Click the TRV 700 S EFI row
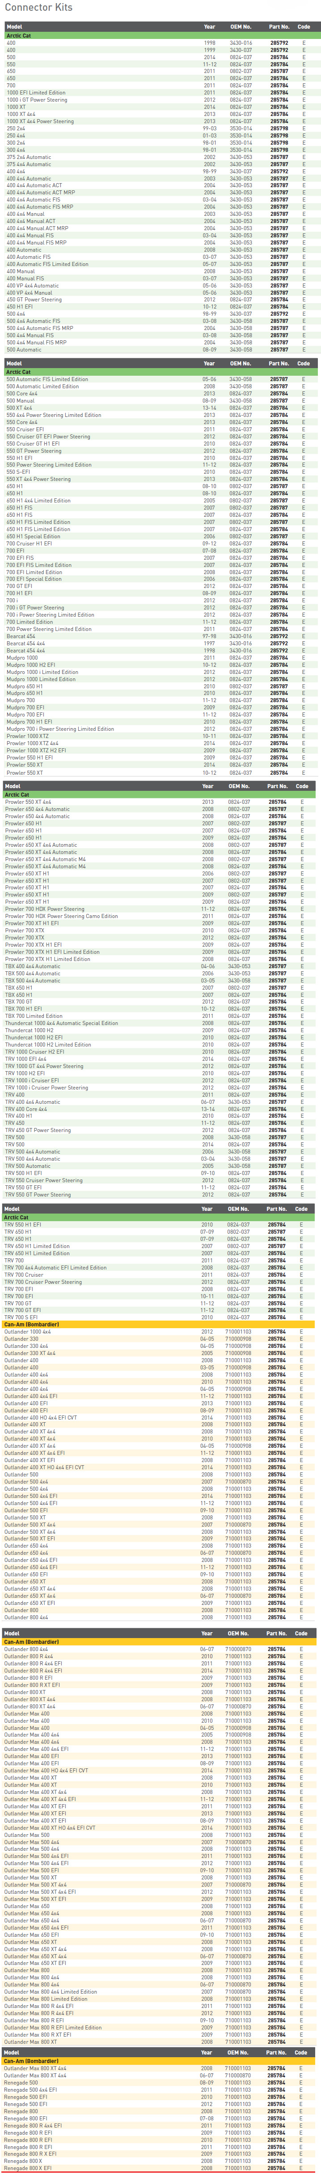This screenshot has height=2179, width=321. pyautogui.click(x=160, y=1317)
